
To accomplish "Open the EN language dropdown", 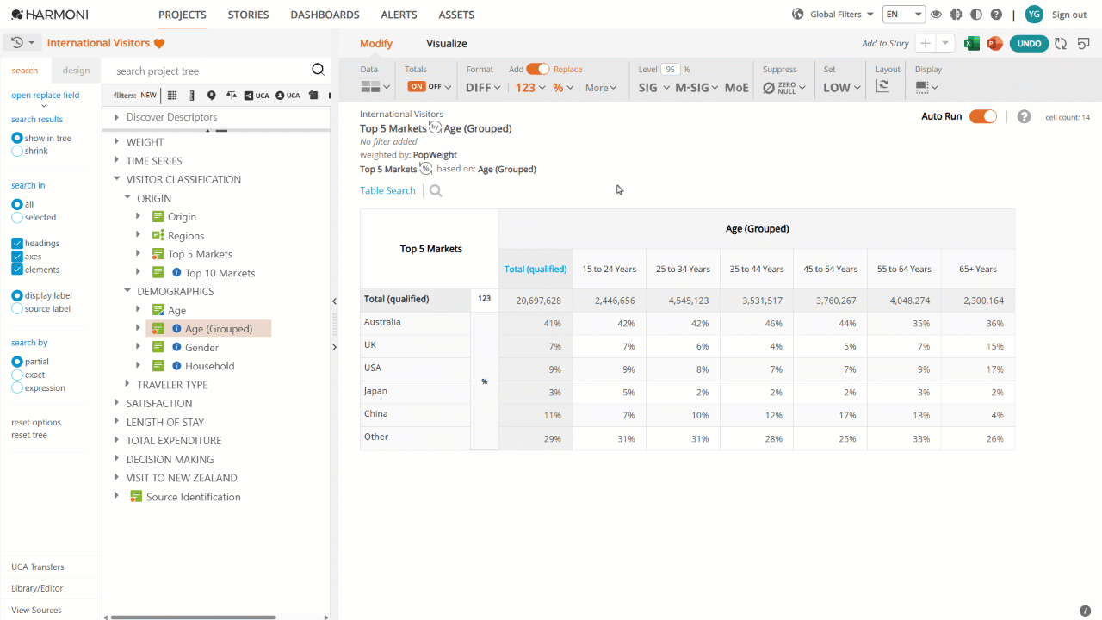I will pos(904,15).
